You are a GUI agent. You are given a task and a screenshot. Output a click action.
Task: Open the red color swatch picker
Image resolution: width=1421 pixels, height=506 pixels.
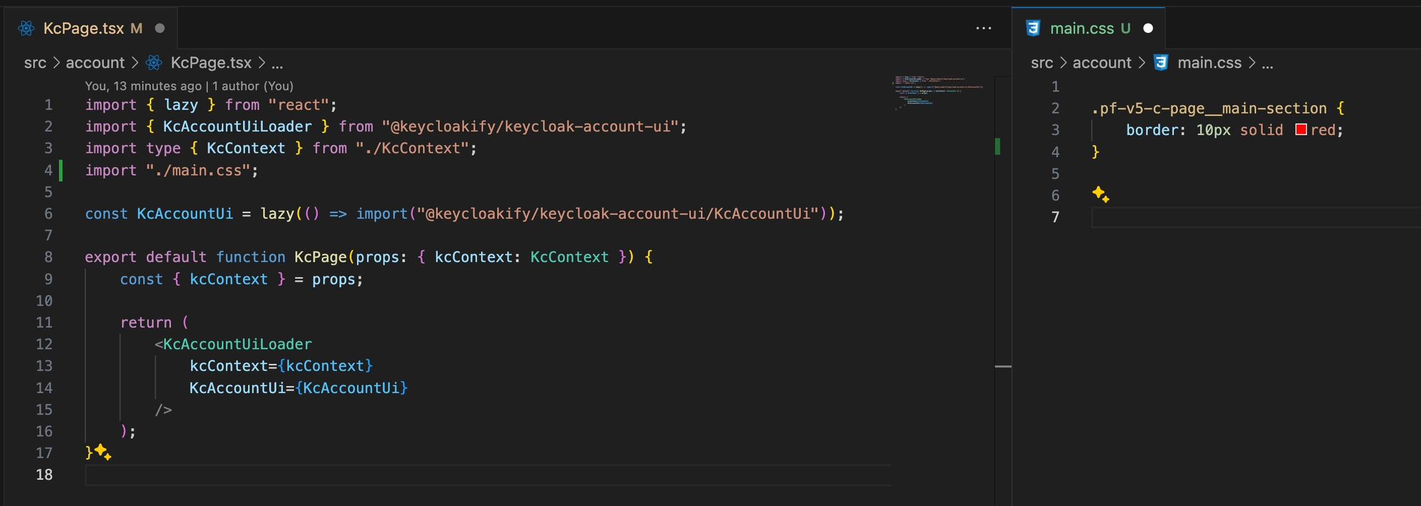[x=1301, y=130]
